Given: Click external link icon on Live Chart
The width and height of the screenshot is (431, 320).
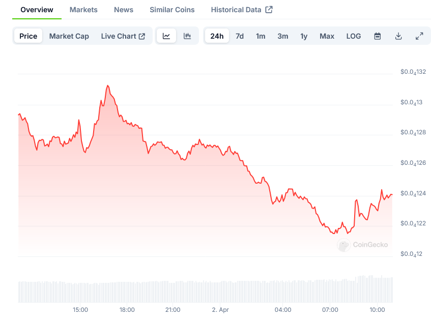Looking at the screenshot, I should [x=142, y=36].
